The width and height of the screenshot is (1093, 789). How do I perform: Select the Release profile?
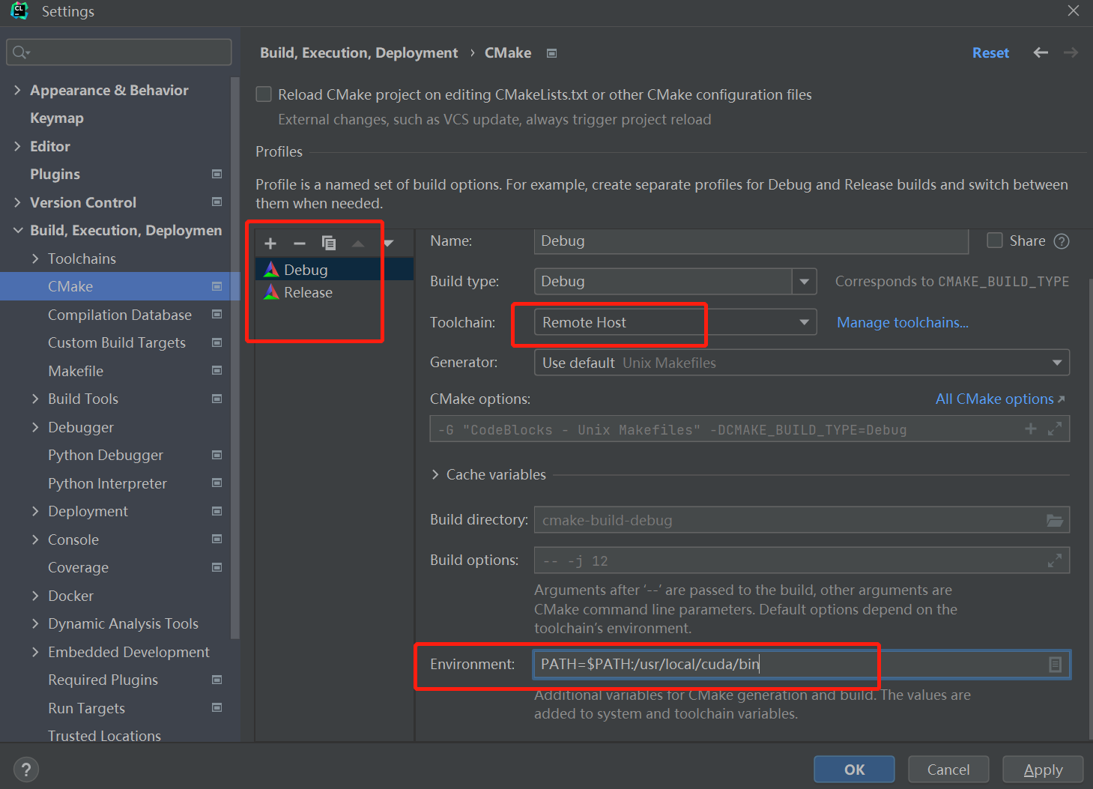(334, 292)
